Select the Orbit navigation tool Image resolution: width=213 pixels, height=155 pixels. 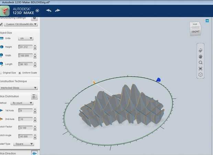click(201, 50)
